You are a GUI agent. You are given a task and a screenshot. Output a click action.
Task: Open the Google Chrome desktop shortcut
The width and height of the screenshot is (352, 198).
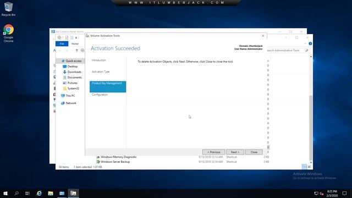pyautogui.click(x=8, y=33)
